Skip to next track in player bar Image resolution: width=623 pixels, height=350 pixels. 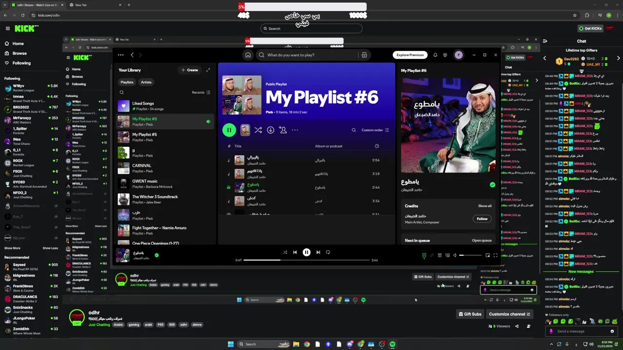318,252
